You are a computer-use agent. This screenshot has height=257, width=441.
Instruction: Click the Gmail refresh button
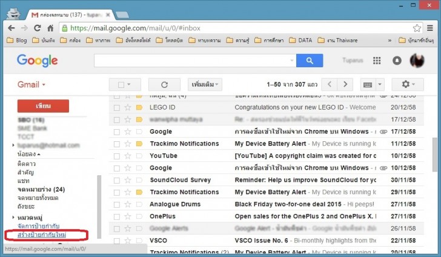[x=164, y=84]
